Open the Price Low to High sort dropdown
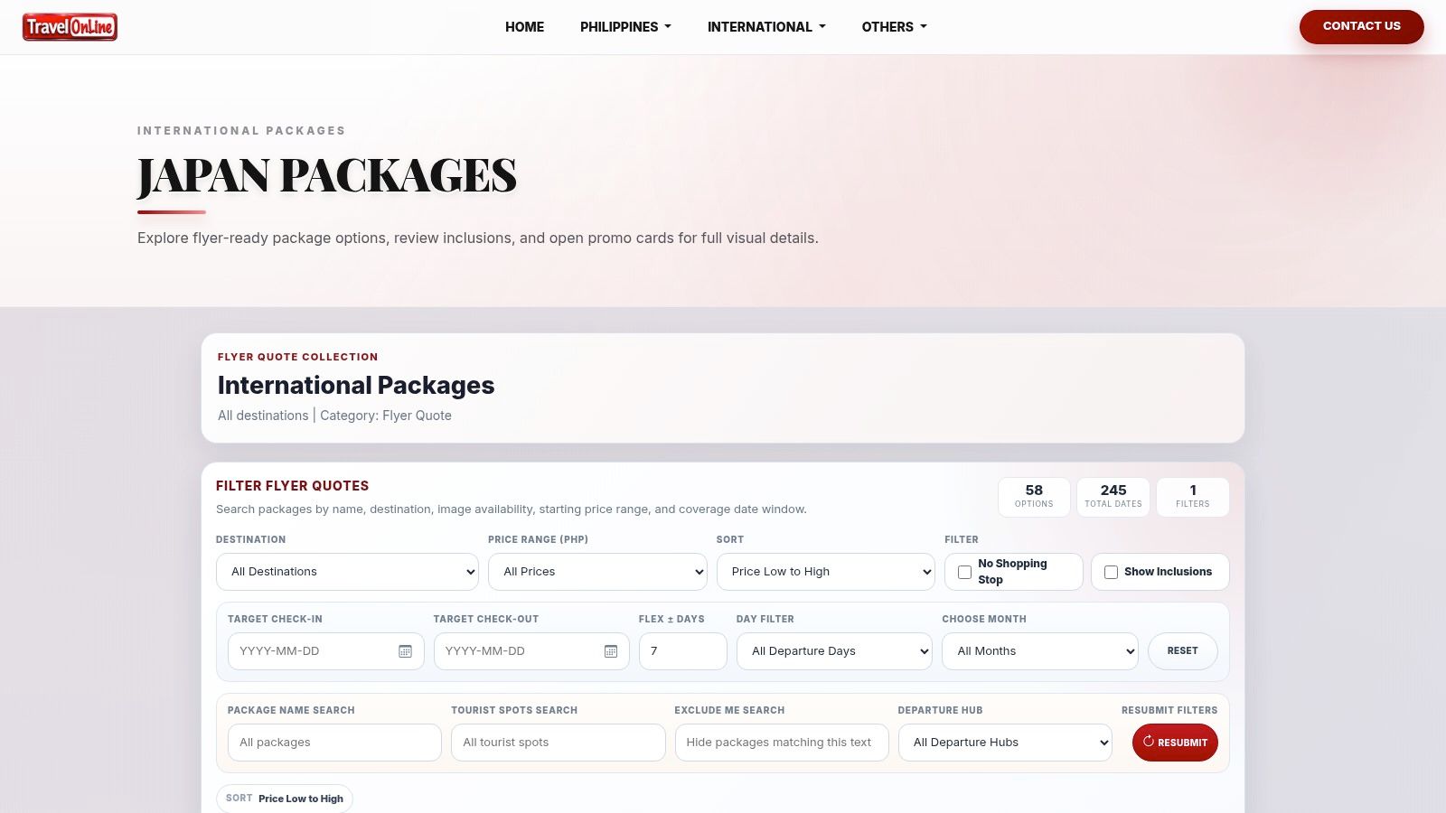Screen dimensions: 1446x813 pyautogui.click(x=826, y=572)
